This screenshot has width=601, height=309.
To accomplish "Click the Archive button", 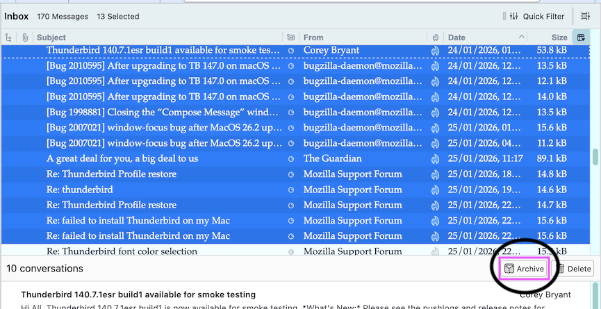I will (525, 269).
